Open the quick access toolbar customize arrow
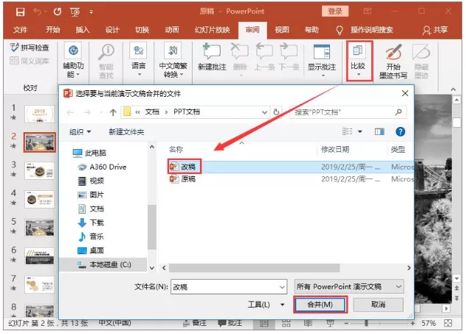The image size is (466, 334). point(91,12)
